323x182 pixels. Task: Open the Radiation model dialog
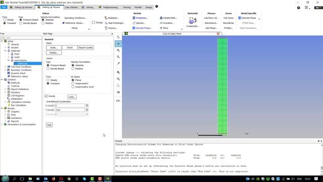[112, 18]
